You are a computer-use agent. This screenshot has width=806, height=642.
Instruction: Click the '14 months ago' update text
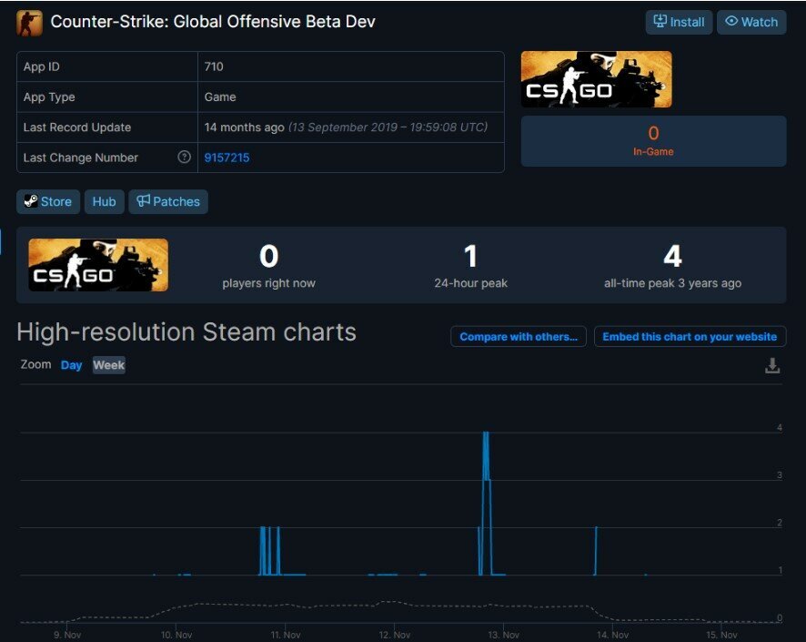pos(244,127)
